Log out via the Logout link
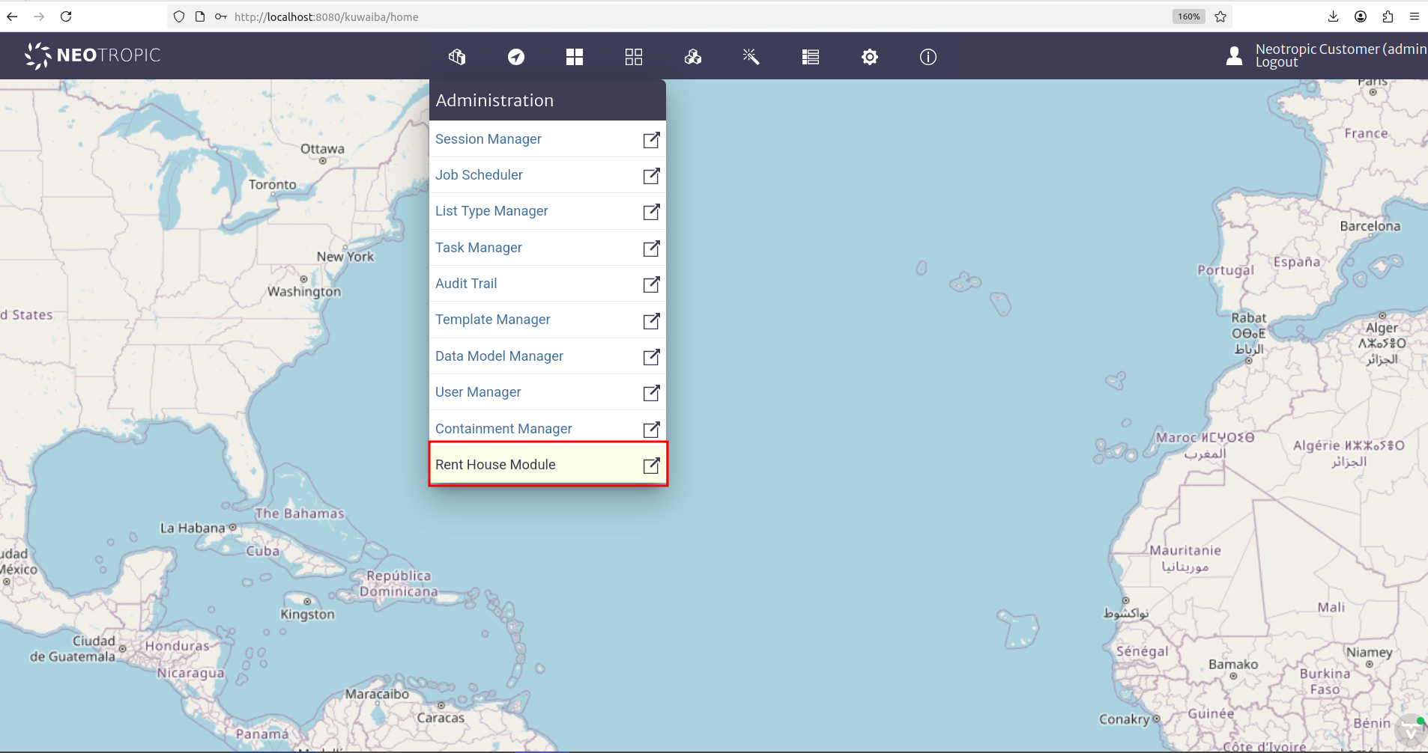The image size is (1428, 753). tap(1277, 63)
